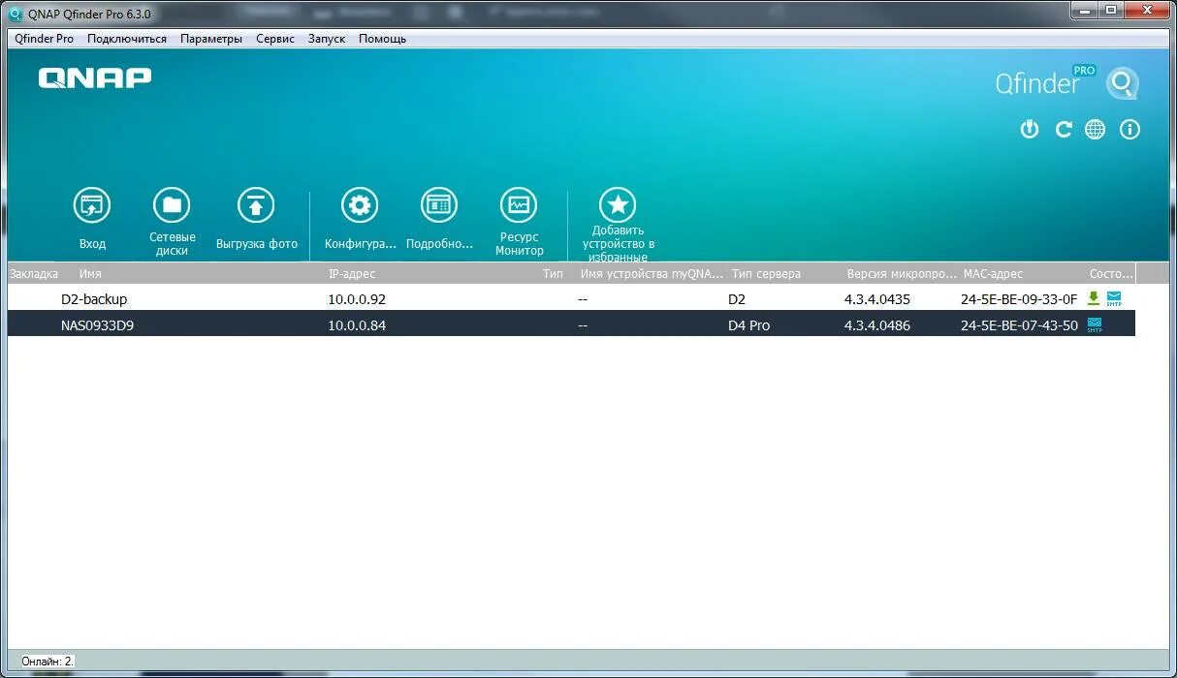The height and width of the screenshot is (678, 1177).
Task: Open the Вход login tool
Action: [92, 219]
